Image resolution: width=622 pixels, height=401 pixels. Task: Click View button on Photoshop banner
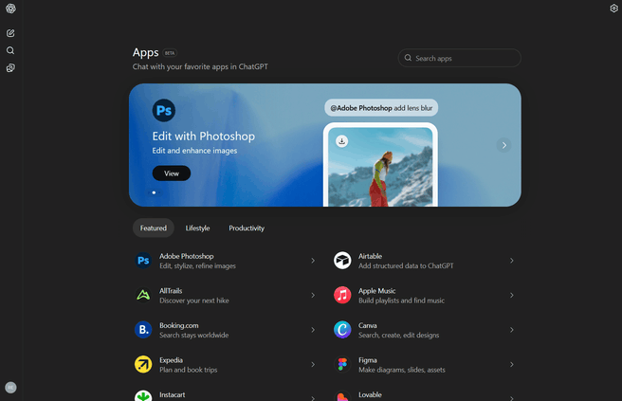coord(172,173)
